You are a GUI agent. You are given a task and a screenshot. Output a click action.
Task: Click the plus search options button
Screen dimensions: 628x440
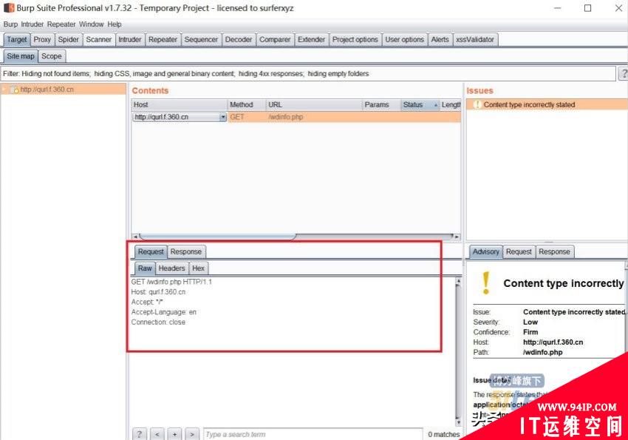point(174,434)
